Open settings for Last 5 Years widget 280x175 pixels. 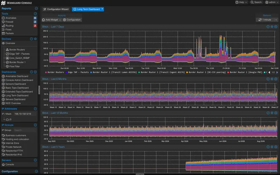tap(272, 147)
